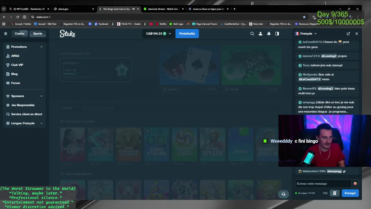This screenshot has height=209, width=371.
Task: Close the chat panel with the X
Action: coord(357,34)
